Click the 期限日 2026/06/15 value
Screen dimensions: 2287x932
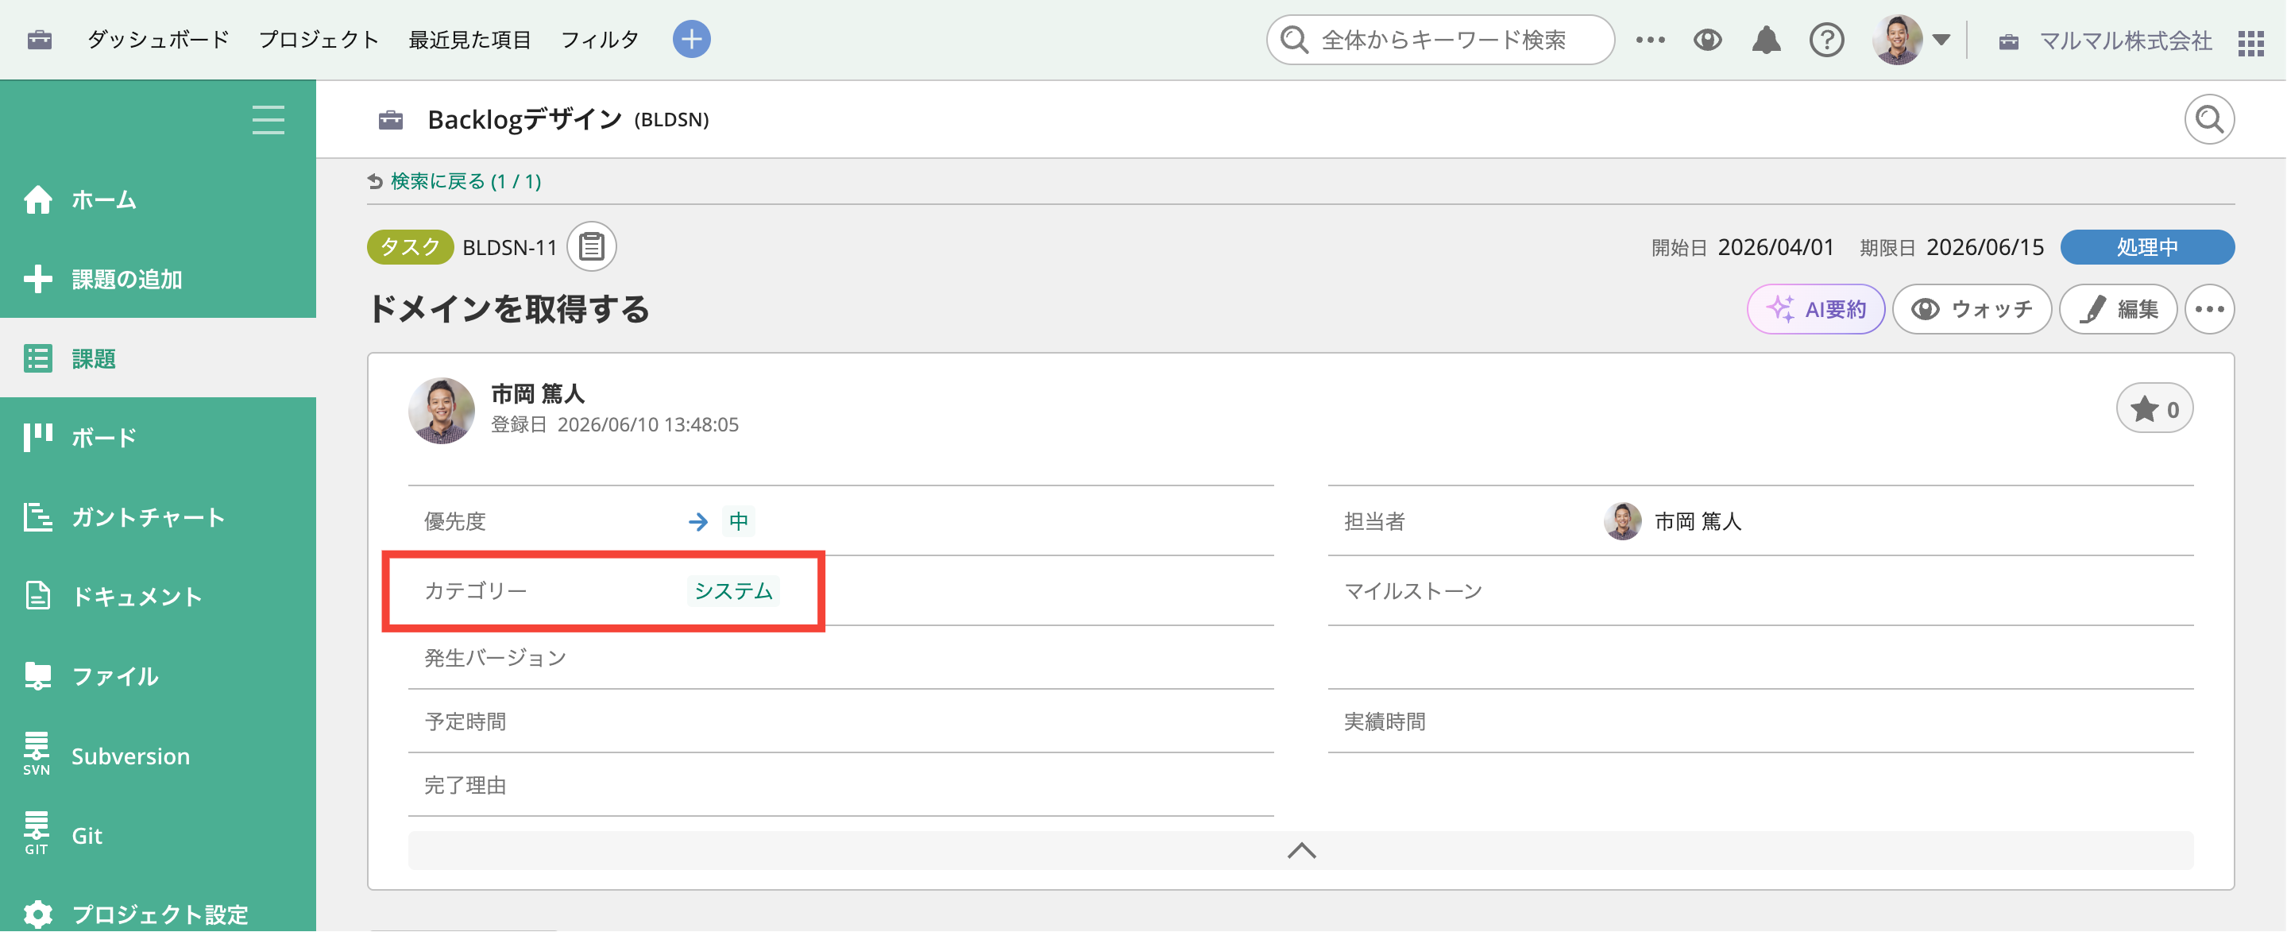pyautogui.click(x=1985, y=247)
